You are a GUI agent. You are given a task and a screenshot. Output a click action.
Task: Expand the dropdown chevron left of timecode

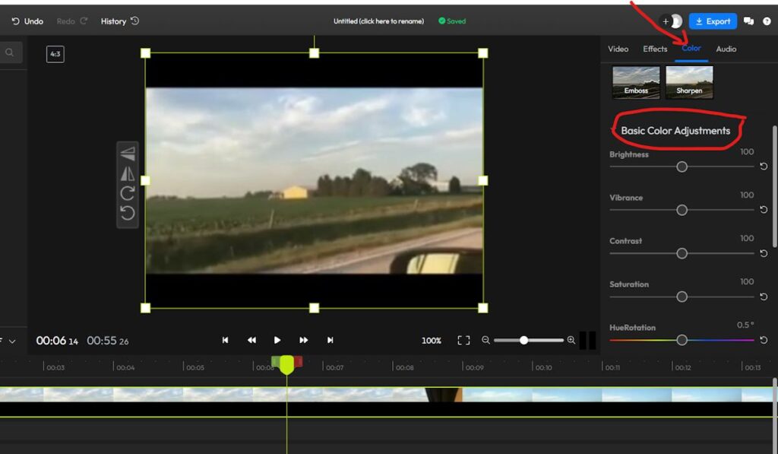[12, 341]
